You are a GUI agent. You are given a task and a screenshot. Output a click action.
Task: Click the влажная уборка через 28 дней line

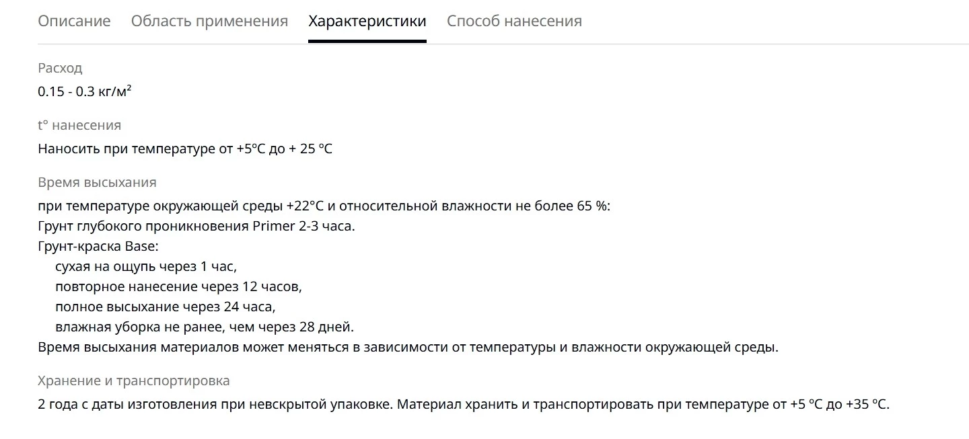[205, 327]
